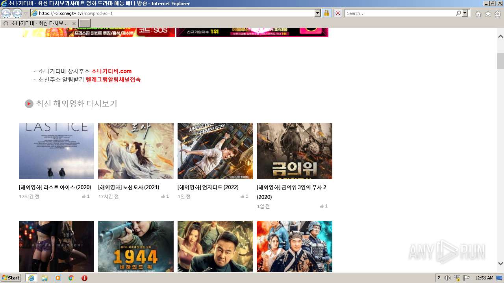Viewport: 504px width, 283px height.
Task: Click the security lock icon
Action: click(x=326, y=13)
